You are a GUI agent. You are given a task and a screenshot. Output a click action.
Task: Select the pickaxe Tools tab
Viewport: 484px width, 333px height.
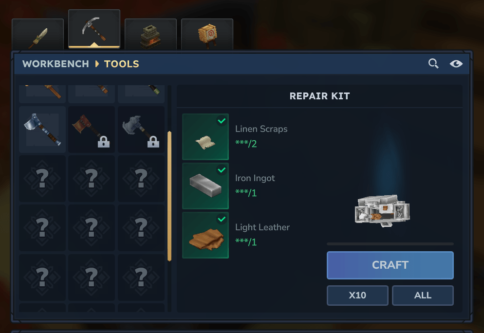[94, 29]
